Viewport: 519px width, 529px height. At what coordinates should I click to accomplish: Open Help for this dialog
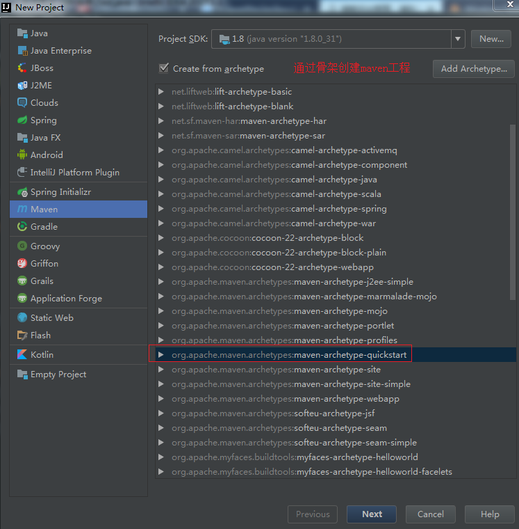pyautogui.click(x=490, y=514)
